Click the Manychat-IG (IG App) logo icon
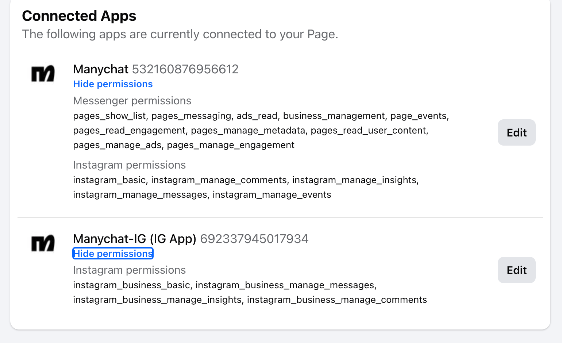562x343 pixels. tap(43, 243)
